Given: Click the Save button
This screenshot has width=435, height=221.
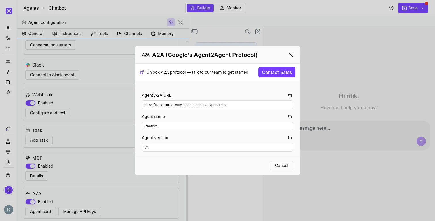Looking at the screenshot, I should tap(410, 8).
